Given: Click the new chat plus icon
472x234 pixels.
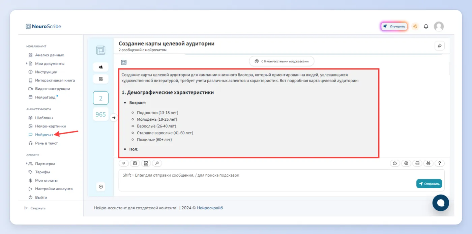Looking at the screenshot, I should 100,186.
